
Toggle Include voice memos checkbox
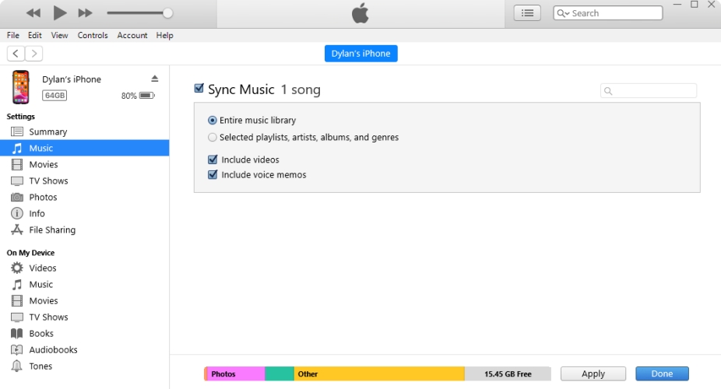(213, 174)
